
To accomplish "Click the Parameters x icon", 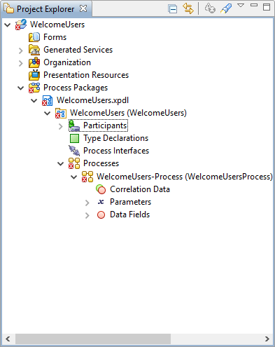I will click(x=101, y=202).
